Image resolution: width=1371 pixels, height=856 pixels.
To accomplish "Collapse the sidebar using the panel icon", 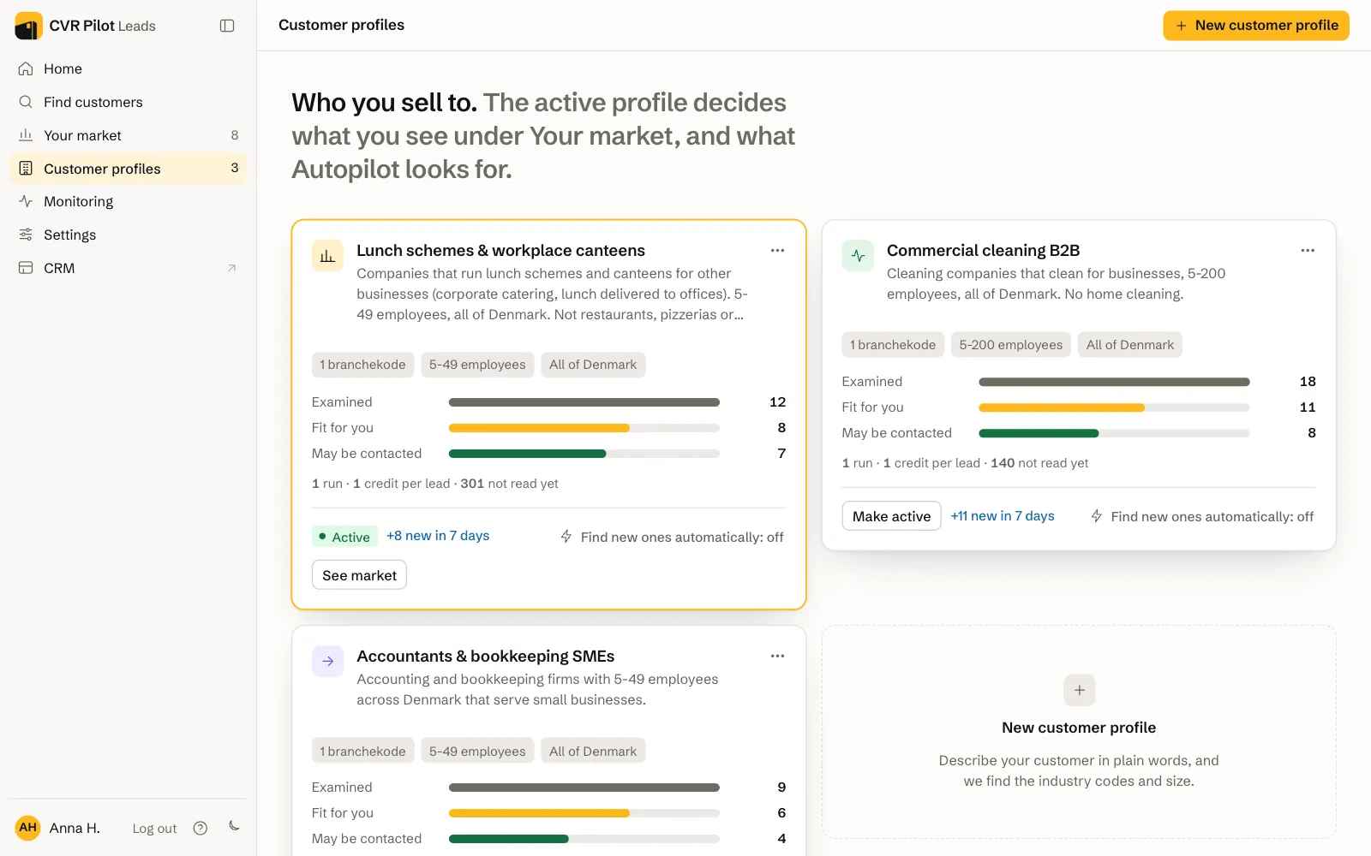I will coord(227,26).
